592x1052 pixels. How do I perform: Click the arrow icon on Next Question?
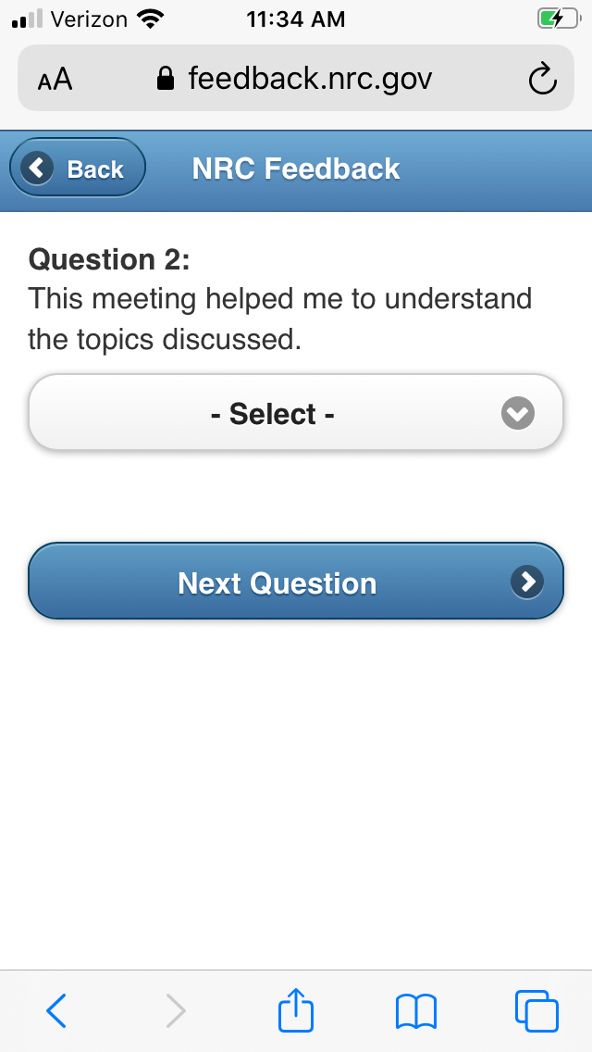(x=527, y=582)
